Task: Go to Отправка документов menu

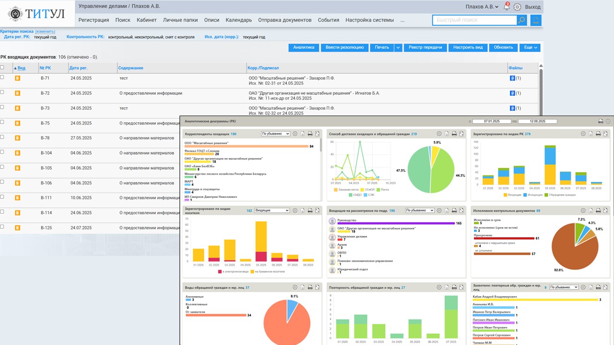Action: 284,20
